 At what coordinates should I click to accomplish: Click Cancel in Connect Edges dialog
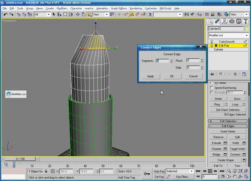(193, 76)
